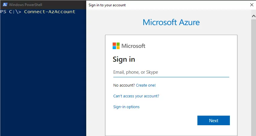Click the Microsoft four-color square logo
Screen dimensions: 256x136
coord(116,46)
